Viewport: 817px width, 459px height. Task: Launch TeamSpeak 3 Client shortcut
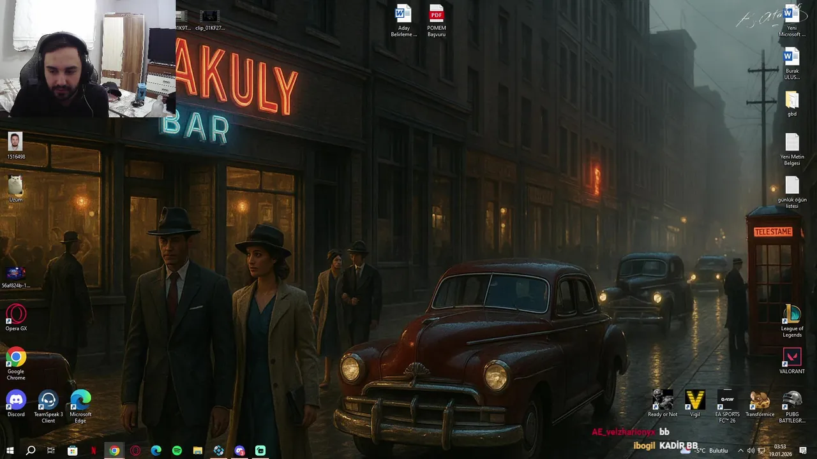49,407
